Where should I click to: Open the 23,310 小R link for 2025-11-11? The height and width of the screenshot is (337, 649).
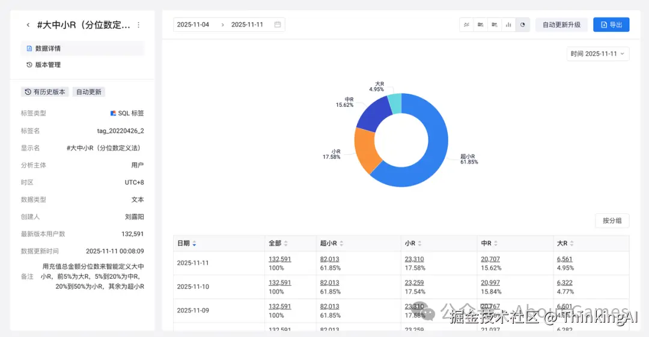[414, 259]
